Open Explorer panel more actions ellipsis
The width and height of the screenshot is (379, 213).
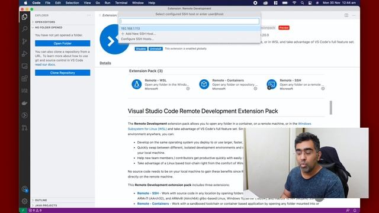[89, 15]
